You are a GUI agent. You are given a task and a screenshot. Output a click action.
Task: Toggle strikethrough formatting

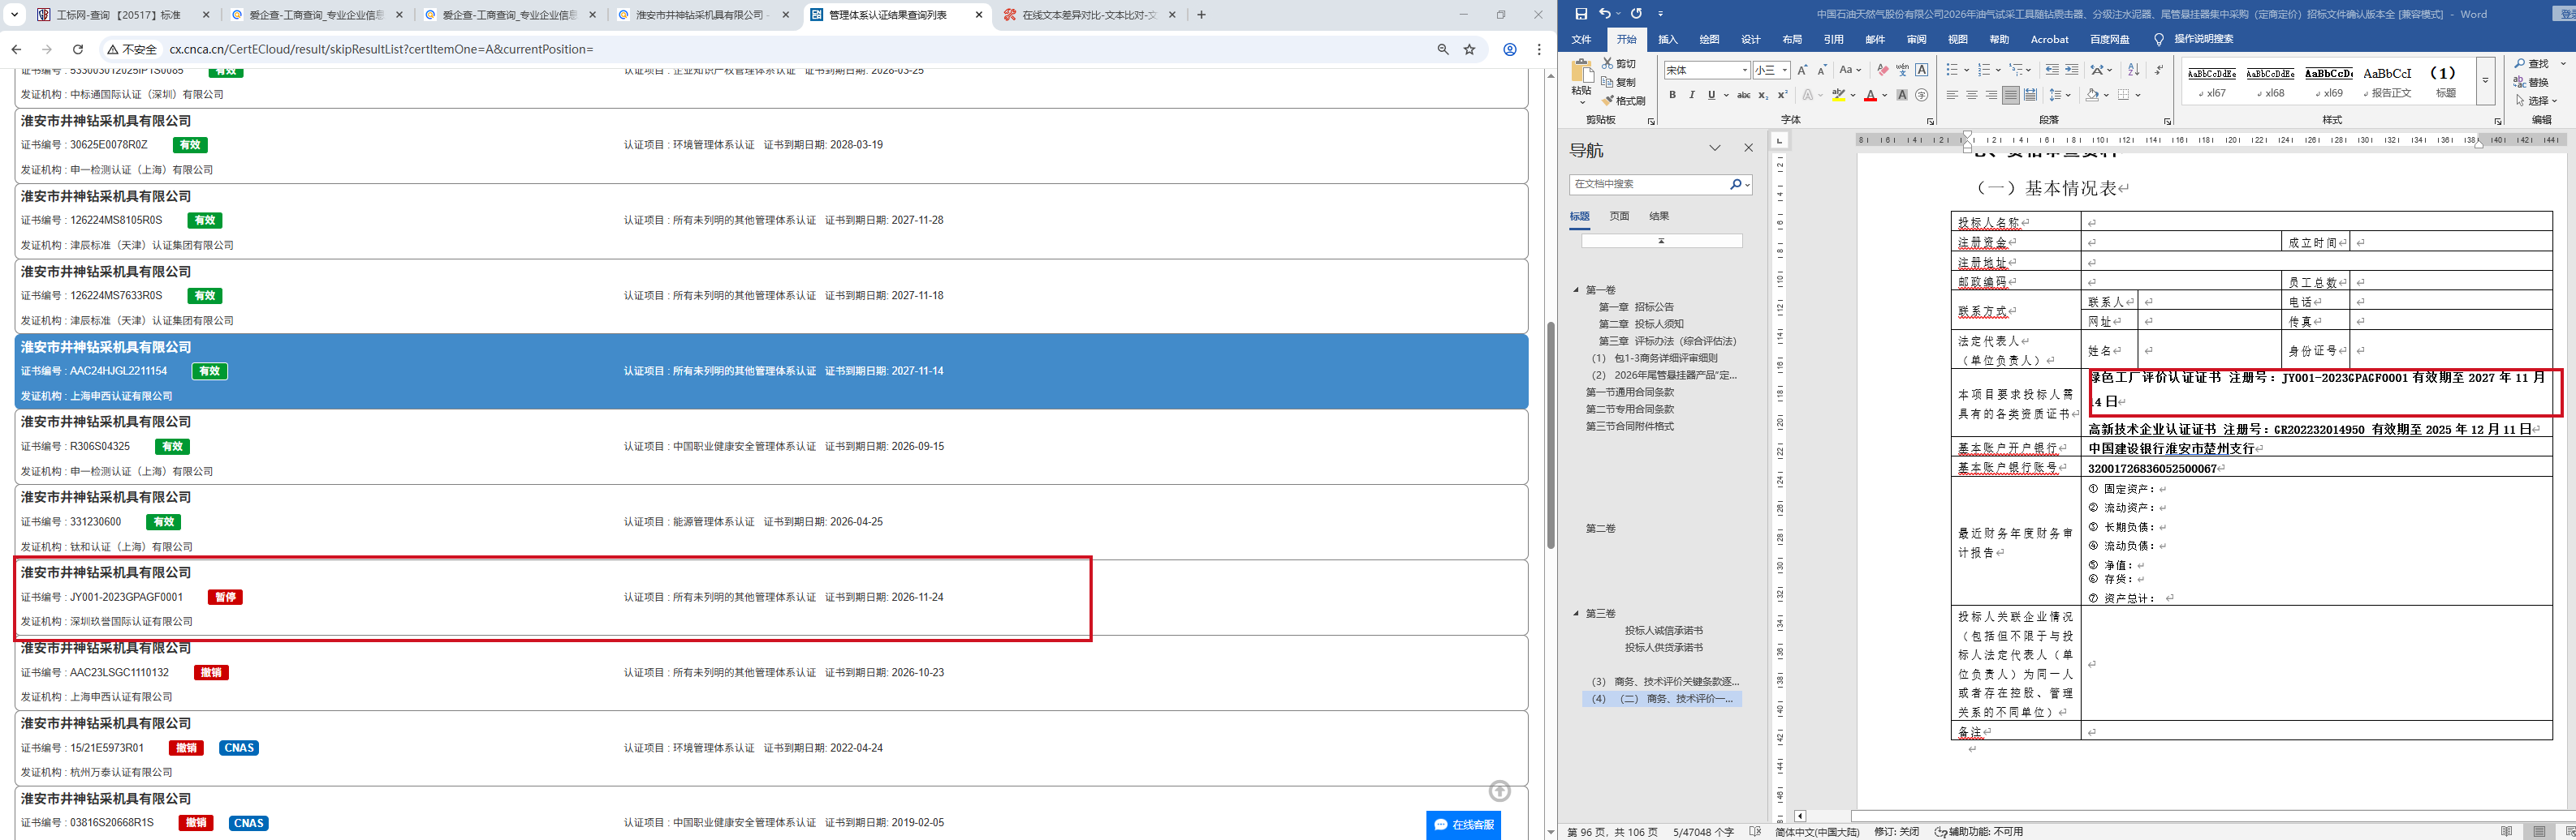[1743, 95]
